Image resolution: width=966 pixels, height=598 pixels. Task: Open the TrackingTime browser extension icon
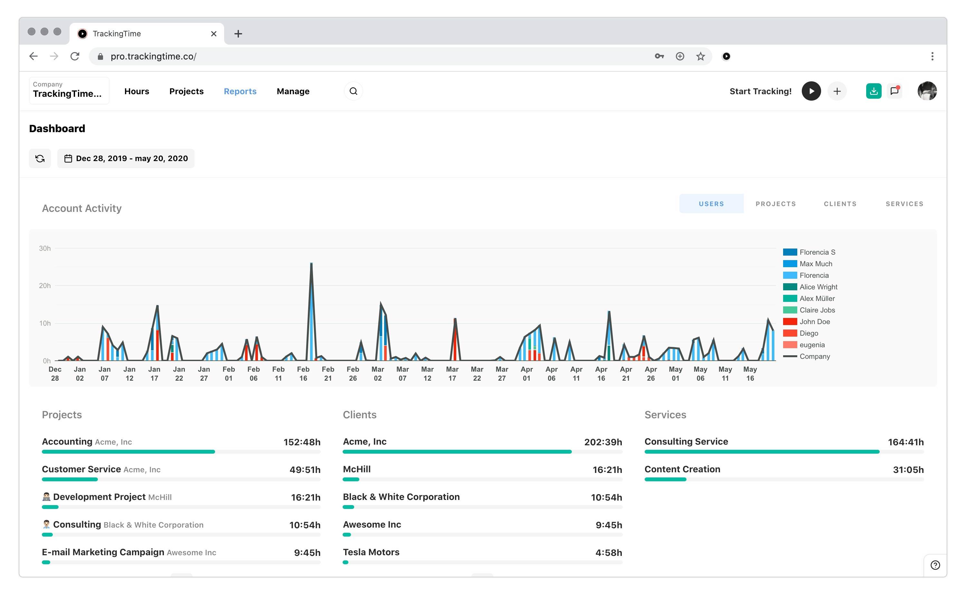coord(726,57)
